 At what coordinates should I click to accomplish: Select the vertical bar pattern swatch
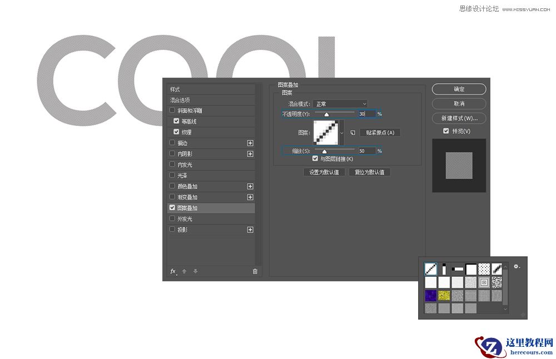pyautogui.click(x=444, y=269)
